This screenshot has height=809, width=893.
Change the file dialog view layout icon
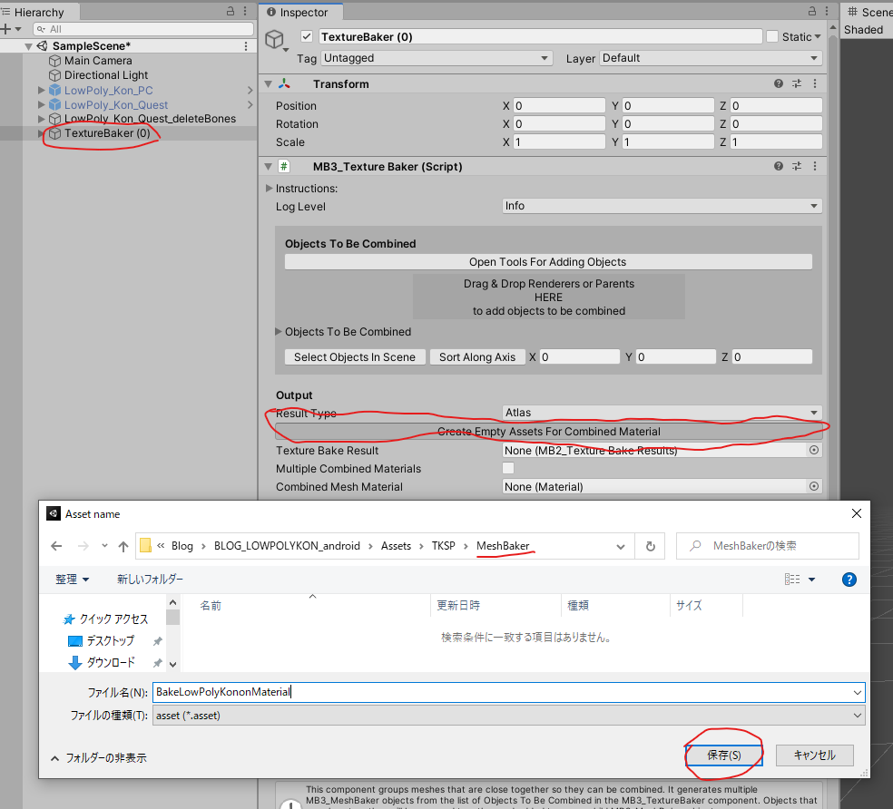pyautogui.click(x=792, y=580)
